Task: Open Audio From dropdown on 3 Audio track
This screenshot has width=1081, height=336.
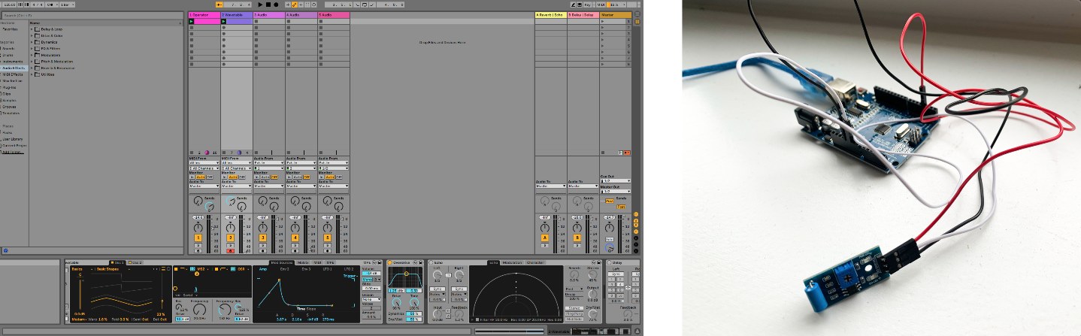Action: pyautogui.click(x=268, y=162)
